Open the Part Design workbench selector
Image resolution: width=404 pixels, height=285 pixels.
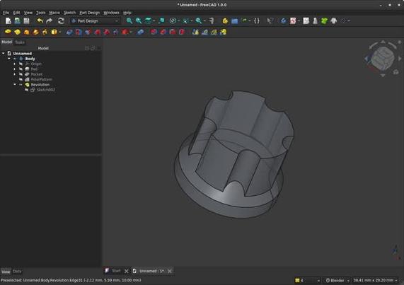coord(95,21)
